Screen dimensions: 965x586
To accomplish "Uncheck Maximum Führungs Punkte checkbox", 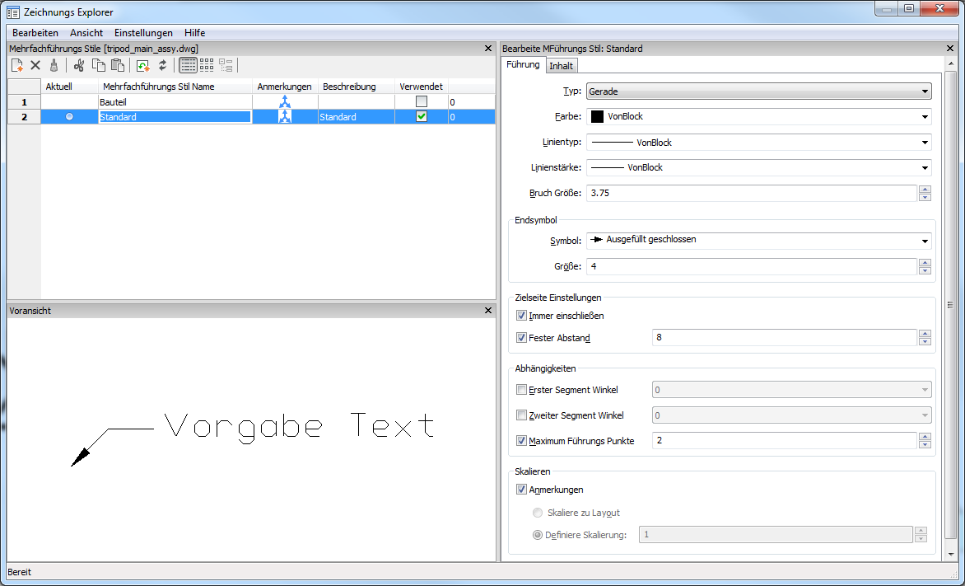I will 521,441.
